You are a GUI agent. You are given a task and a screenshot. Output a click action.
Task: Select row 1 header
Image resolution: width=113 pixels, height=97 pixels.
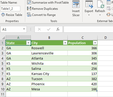[3, 43]
